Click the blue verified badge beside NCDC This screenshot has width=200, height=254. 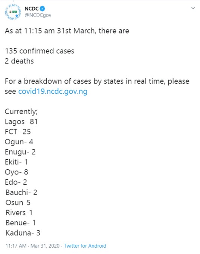point(43,8)
